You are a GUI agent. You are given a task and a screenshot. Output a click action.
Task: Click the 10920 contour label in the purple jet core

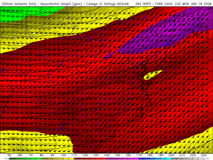point(171,30)
